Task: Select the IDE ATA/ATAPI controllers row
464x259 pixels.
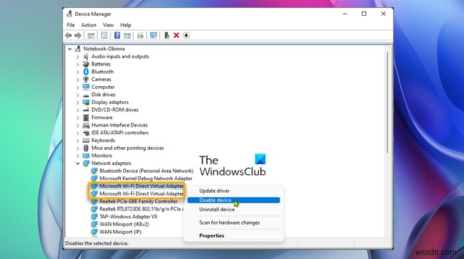Action: click(x=120, y=132)
